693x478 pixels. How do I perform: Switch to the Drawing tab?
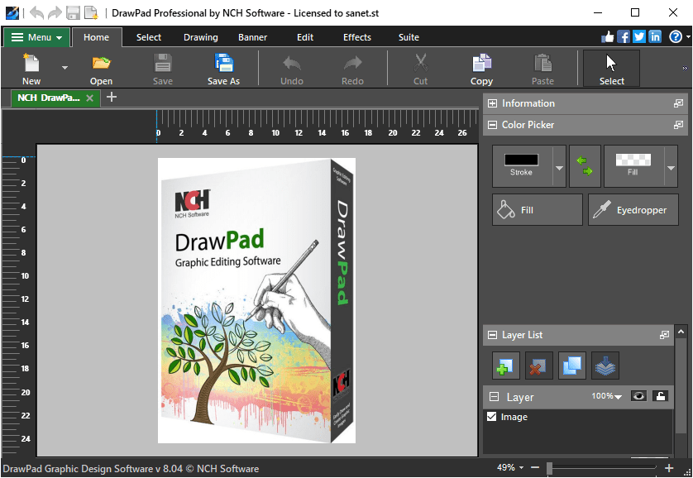201,37
